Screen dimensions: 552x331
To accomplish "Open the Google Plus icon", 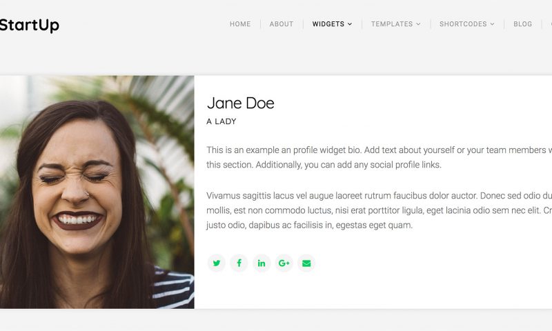I will [x=284, y=263].
